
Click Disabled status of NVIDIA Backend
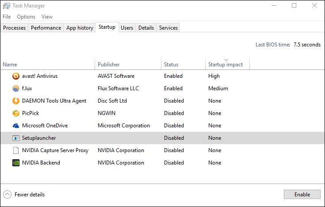click(x=174, y=163)
